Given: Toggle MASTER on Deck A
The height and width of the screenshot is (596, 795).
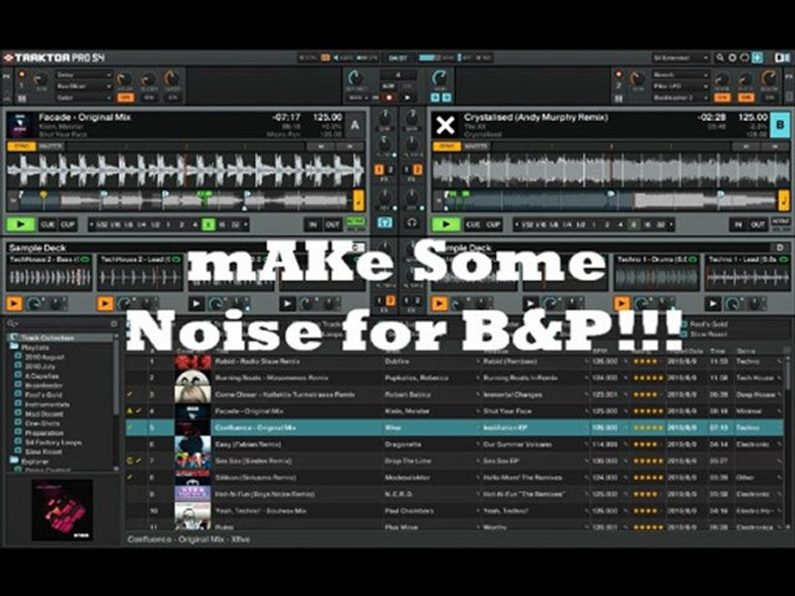Looking at the screenshot, I should 51,147.
